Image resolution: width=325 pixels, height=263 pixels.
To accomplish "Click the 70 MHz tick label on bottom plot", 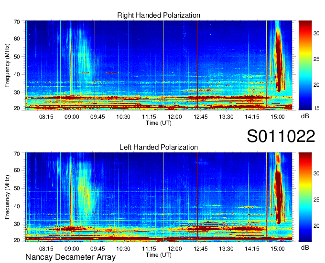I will pos(17,154).
